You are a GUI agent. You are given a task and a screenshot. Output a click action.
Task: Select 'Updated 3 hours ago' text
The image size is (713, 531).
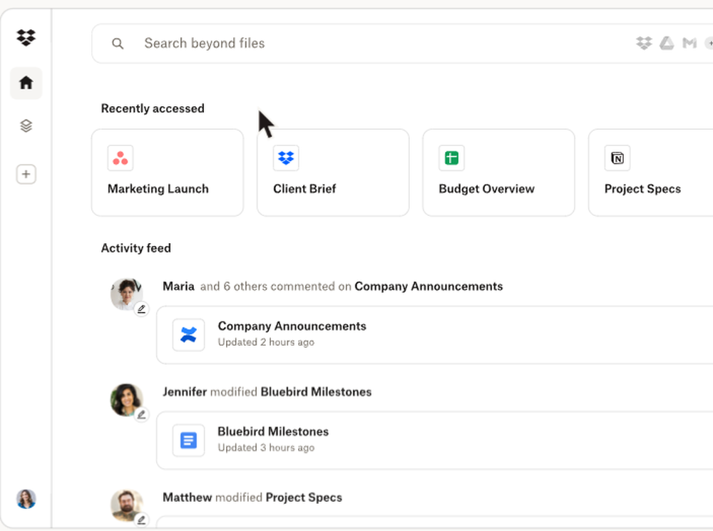point(266,448)
